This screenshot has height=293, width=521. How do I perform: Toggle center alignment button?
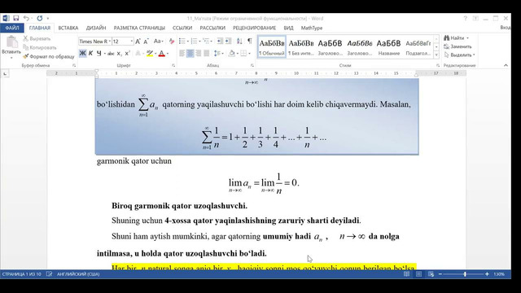(x=190, y=53)
